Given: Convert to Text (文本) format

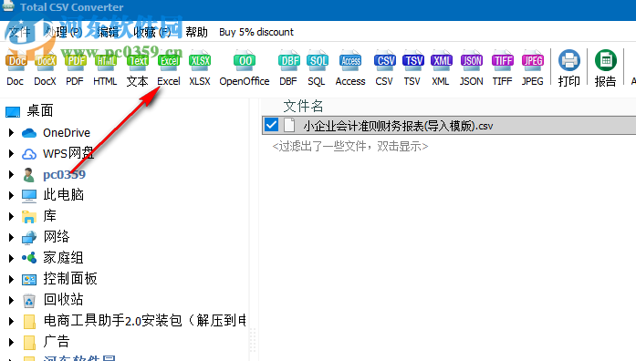Looking at the screenshot, I should pyautogui.click(x=138, y=69).
